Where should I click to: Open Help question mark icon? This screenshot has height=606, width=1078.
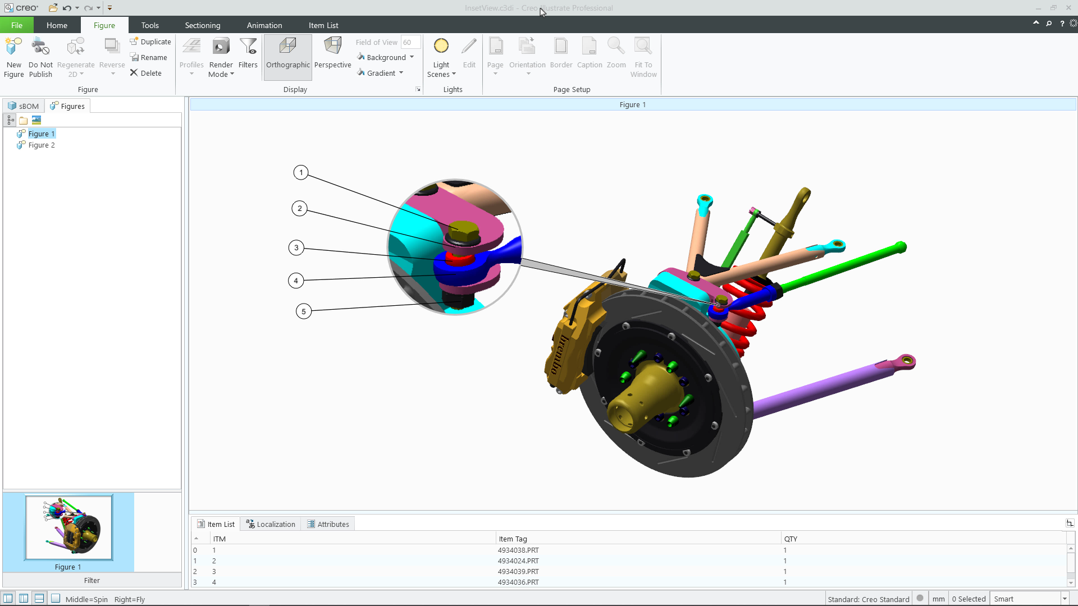[1062, 24]
